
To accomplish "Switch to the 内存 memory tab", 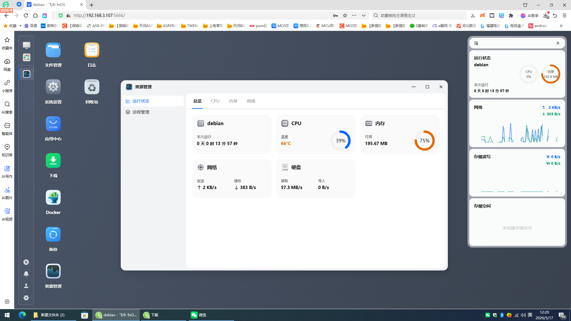I will coord(233,101).
